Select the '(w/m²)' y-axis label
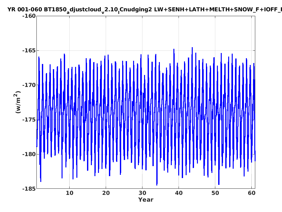This screenshot has height=212, width=282. coord(17,102)
